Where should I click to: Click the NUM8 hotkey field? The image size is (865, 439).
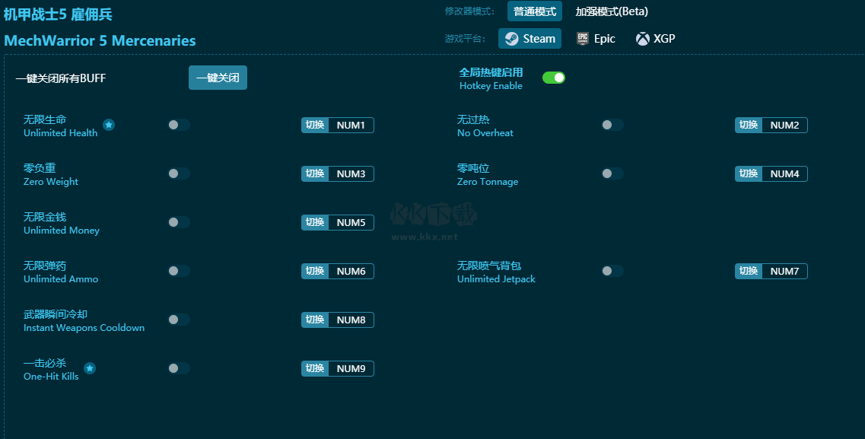tap(351, 320)
